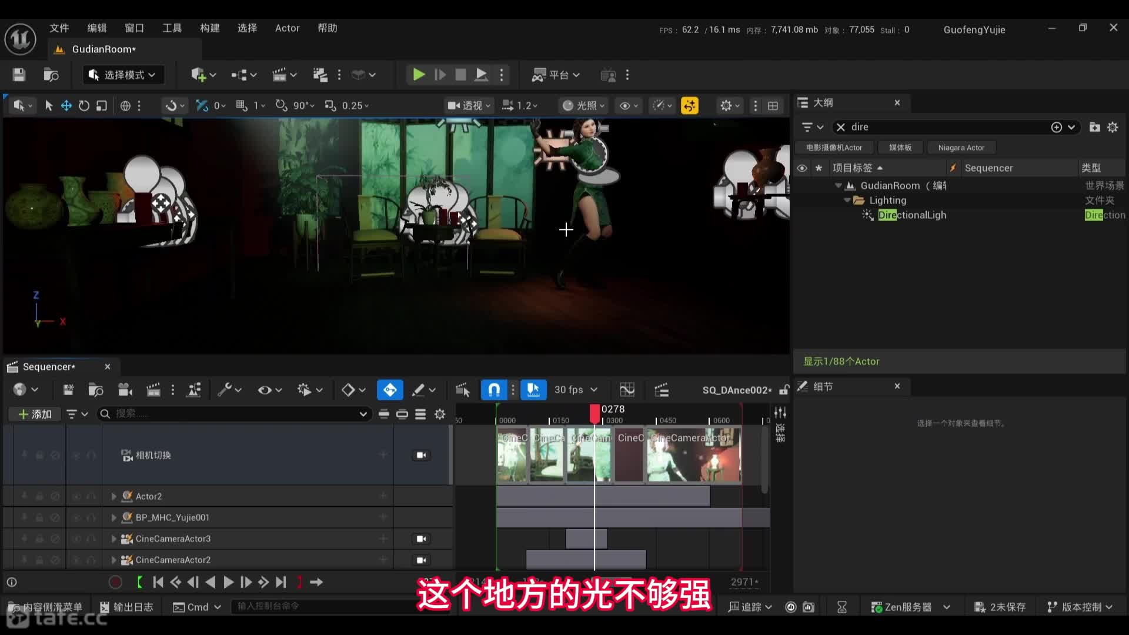The image size is (1129, 635).
Task: Click the orange realtime toggle icon in viewport
Action: (689, 106)
